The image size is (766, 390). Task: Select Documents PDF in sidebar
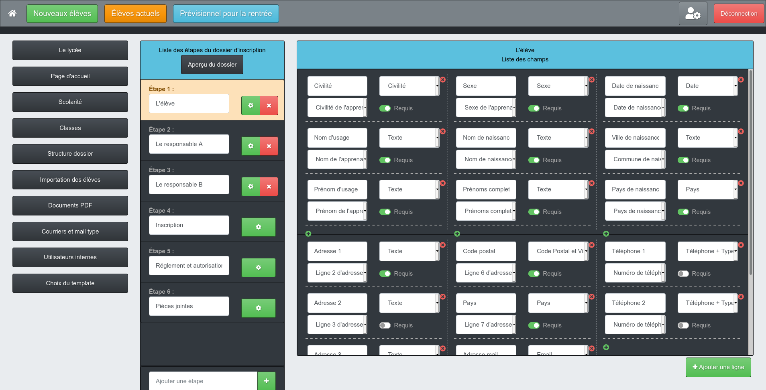tap(70, 205)
